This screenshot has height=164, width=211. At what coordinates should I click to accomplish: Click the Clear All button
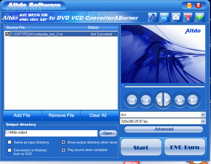(x=99, y=116)
